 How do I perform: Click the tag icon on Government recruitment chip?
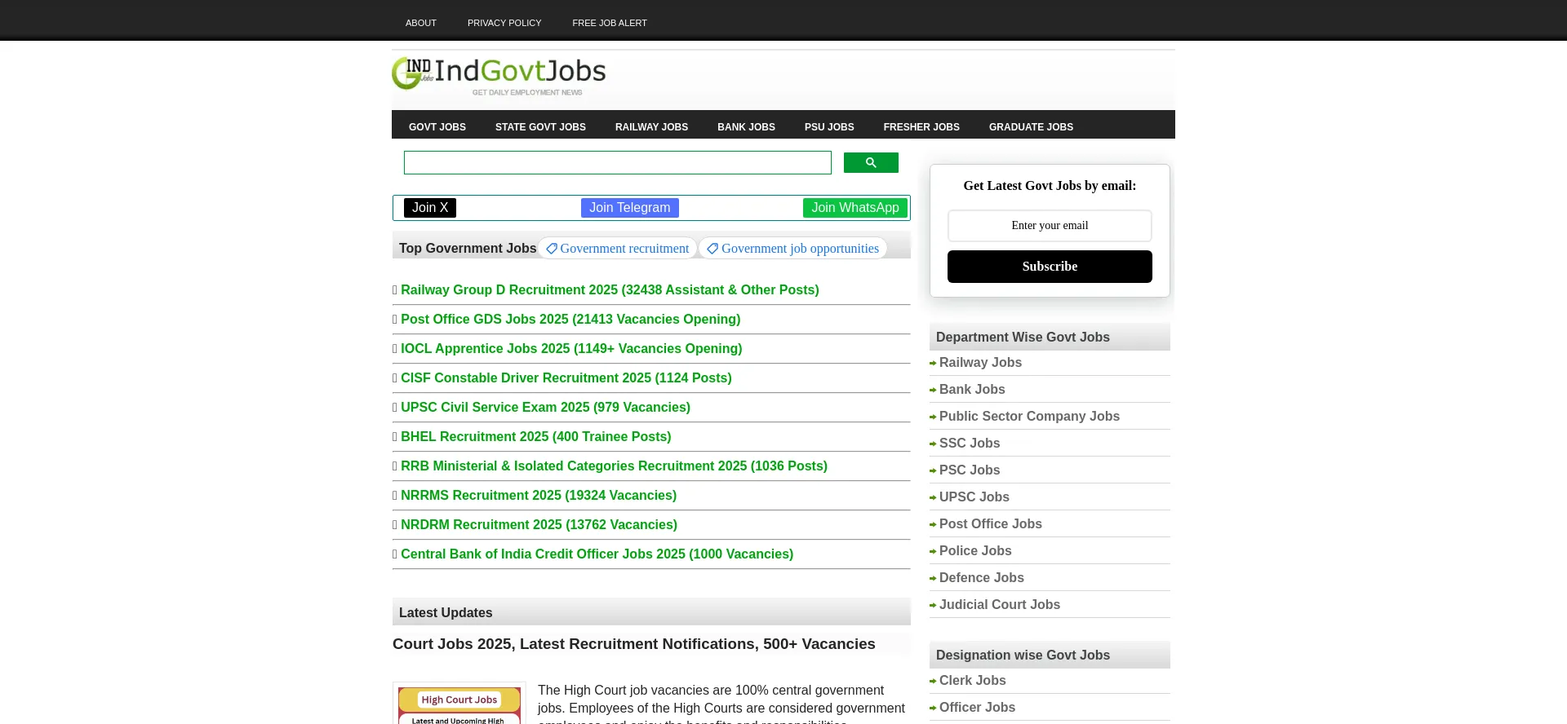[x=552, y=249]
